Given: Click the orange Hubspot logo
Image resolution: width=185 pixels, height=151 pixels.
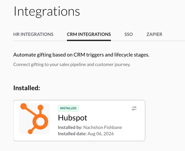Looking at the screenshot, I should click(x=34, y=118).
